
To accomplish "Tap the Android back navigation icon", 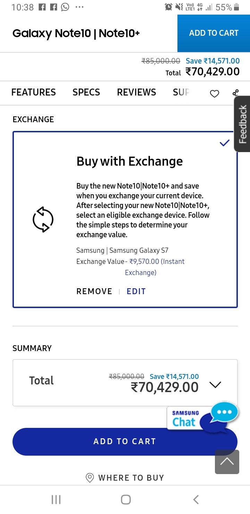I will [196, 499].
